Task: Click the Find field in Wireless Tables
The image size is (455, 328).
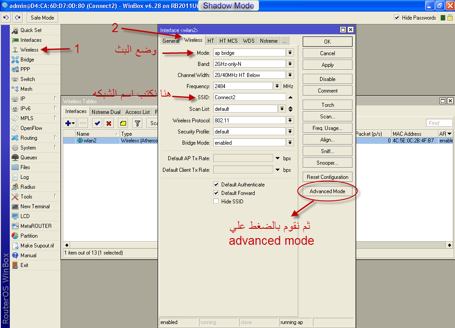Action: (x=439, y=123)
